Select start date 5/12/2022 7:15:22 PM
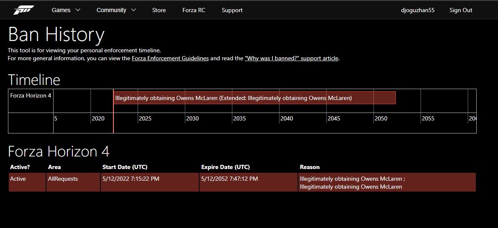The height and width of the screenshot is (228, 498). [x=150, y=182]
